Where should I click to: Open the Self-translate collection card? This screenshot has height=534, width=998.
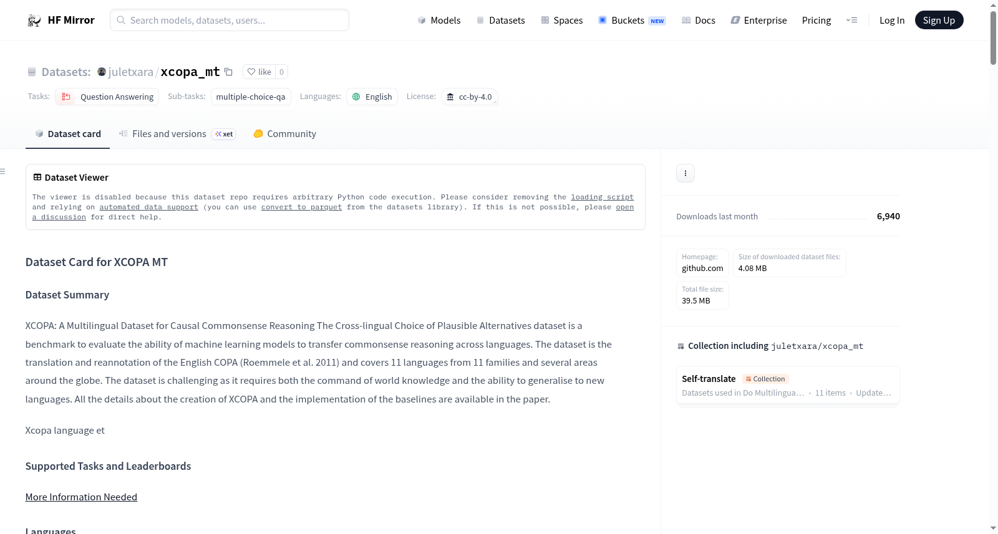pos(788,386)
